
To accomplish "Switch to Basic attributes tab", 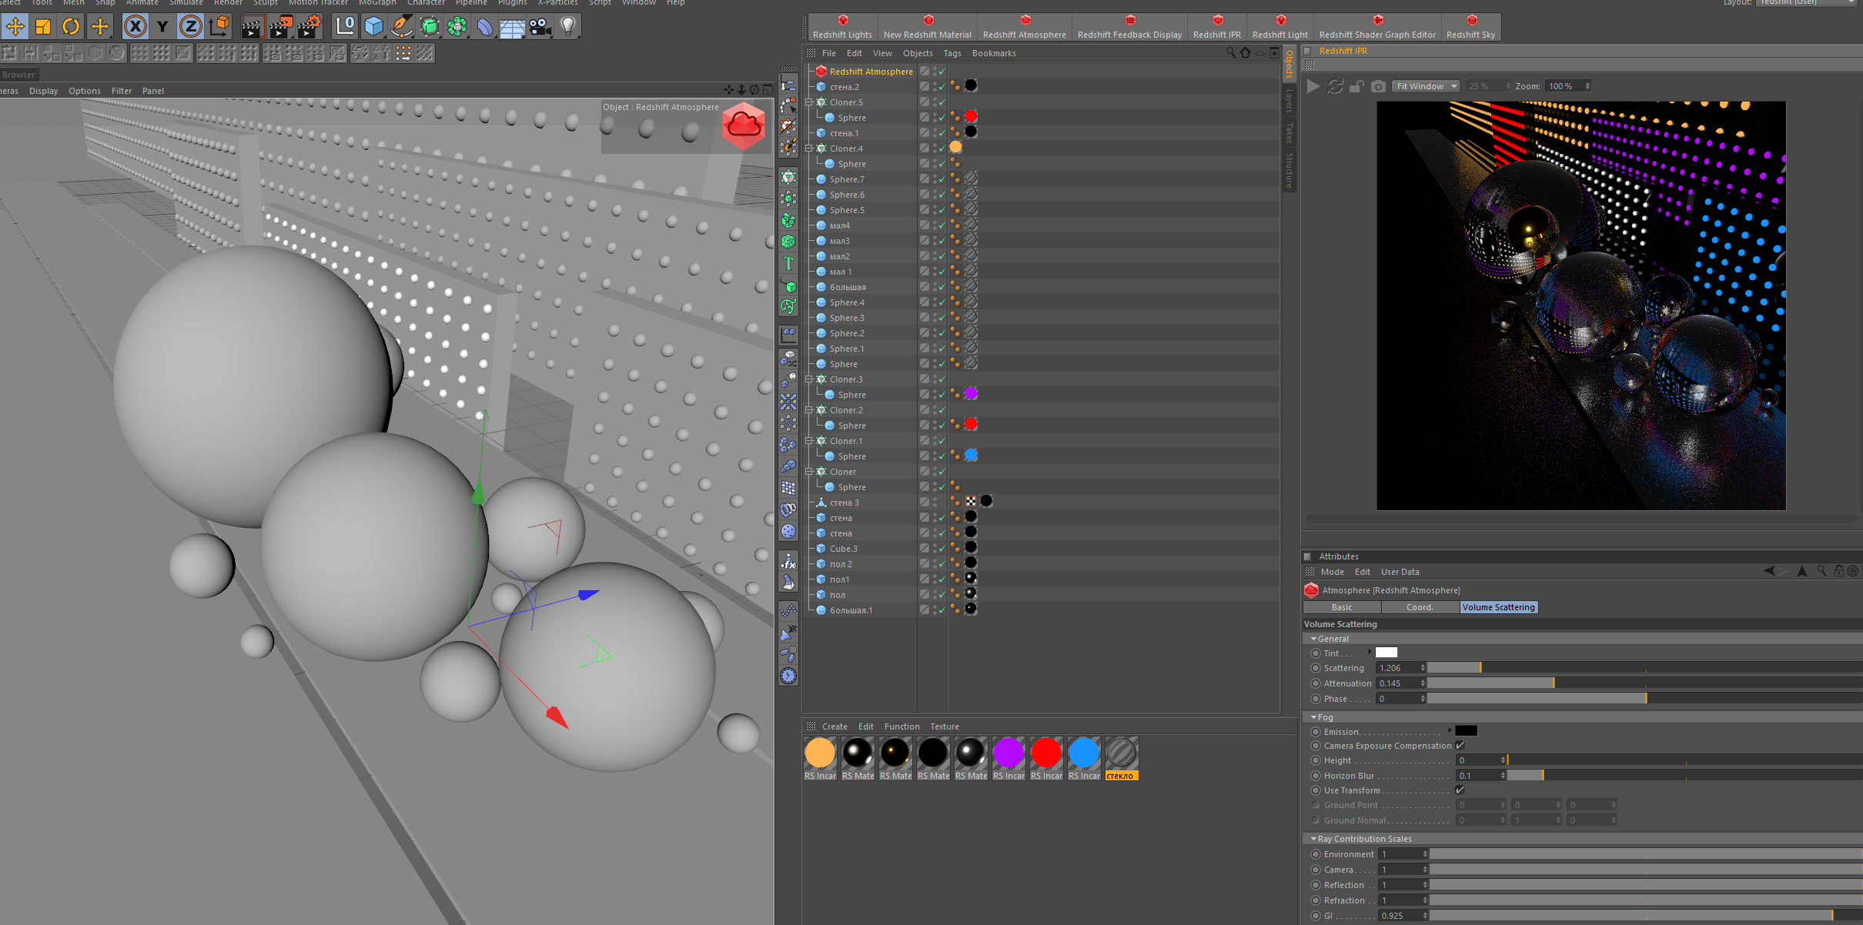I will pos(1342,607).
